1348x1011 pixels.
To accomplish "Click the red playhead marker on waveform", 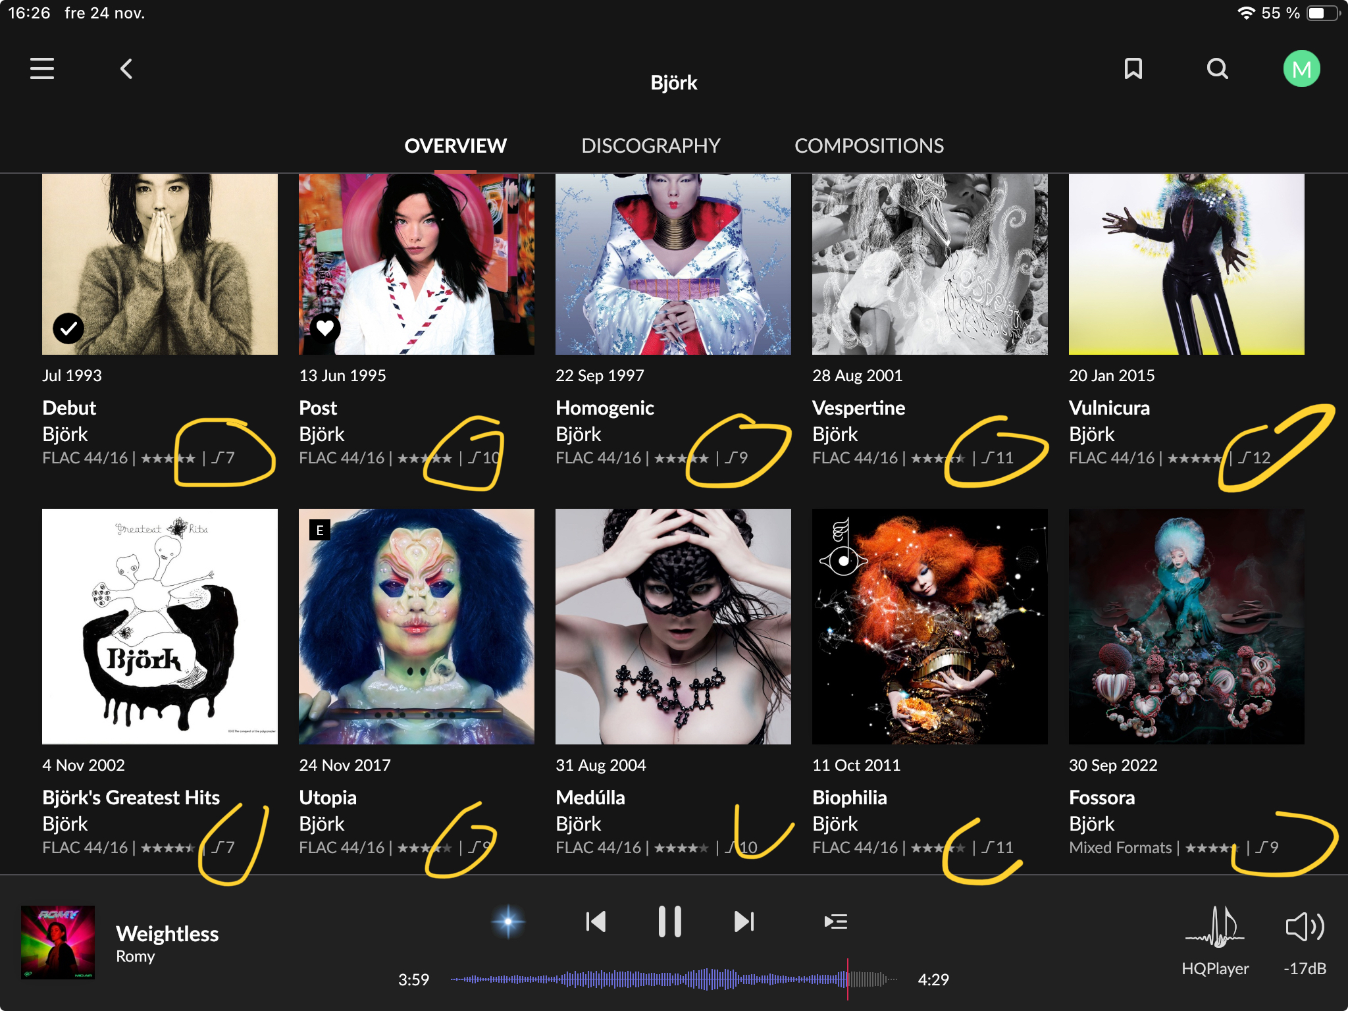I will (x=848, y=979).
